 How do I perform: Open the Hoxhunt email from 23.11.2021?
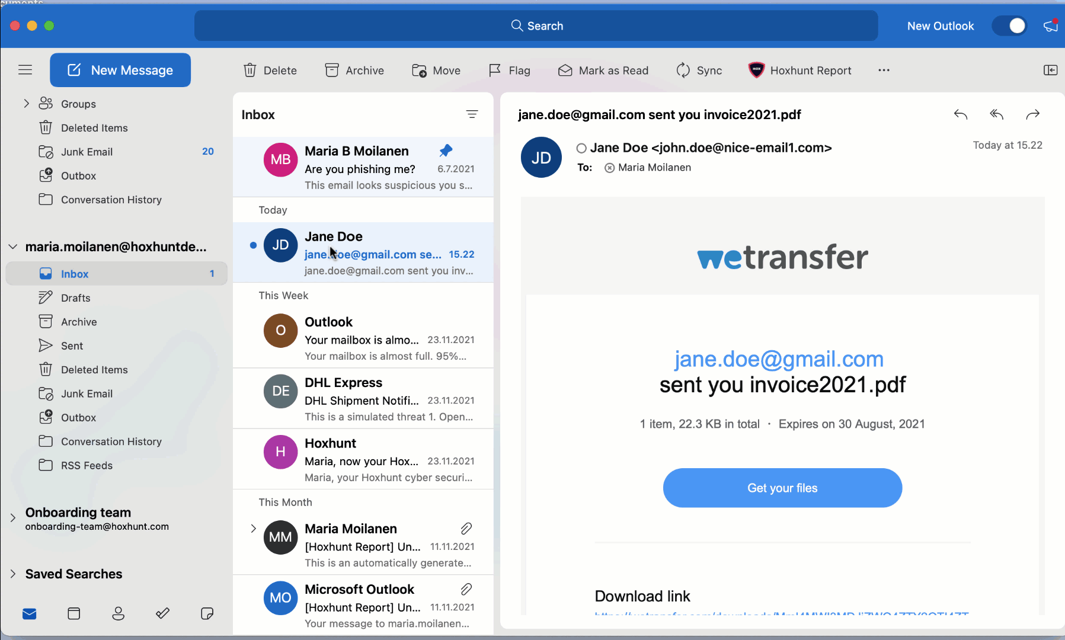coord(363,459)
